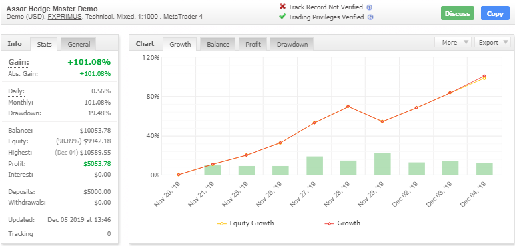This screenshot has width=515, height=246.
Task: Click the Abs. Gain label
Action: [23, 74]
